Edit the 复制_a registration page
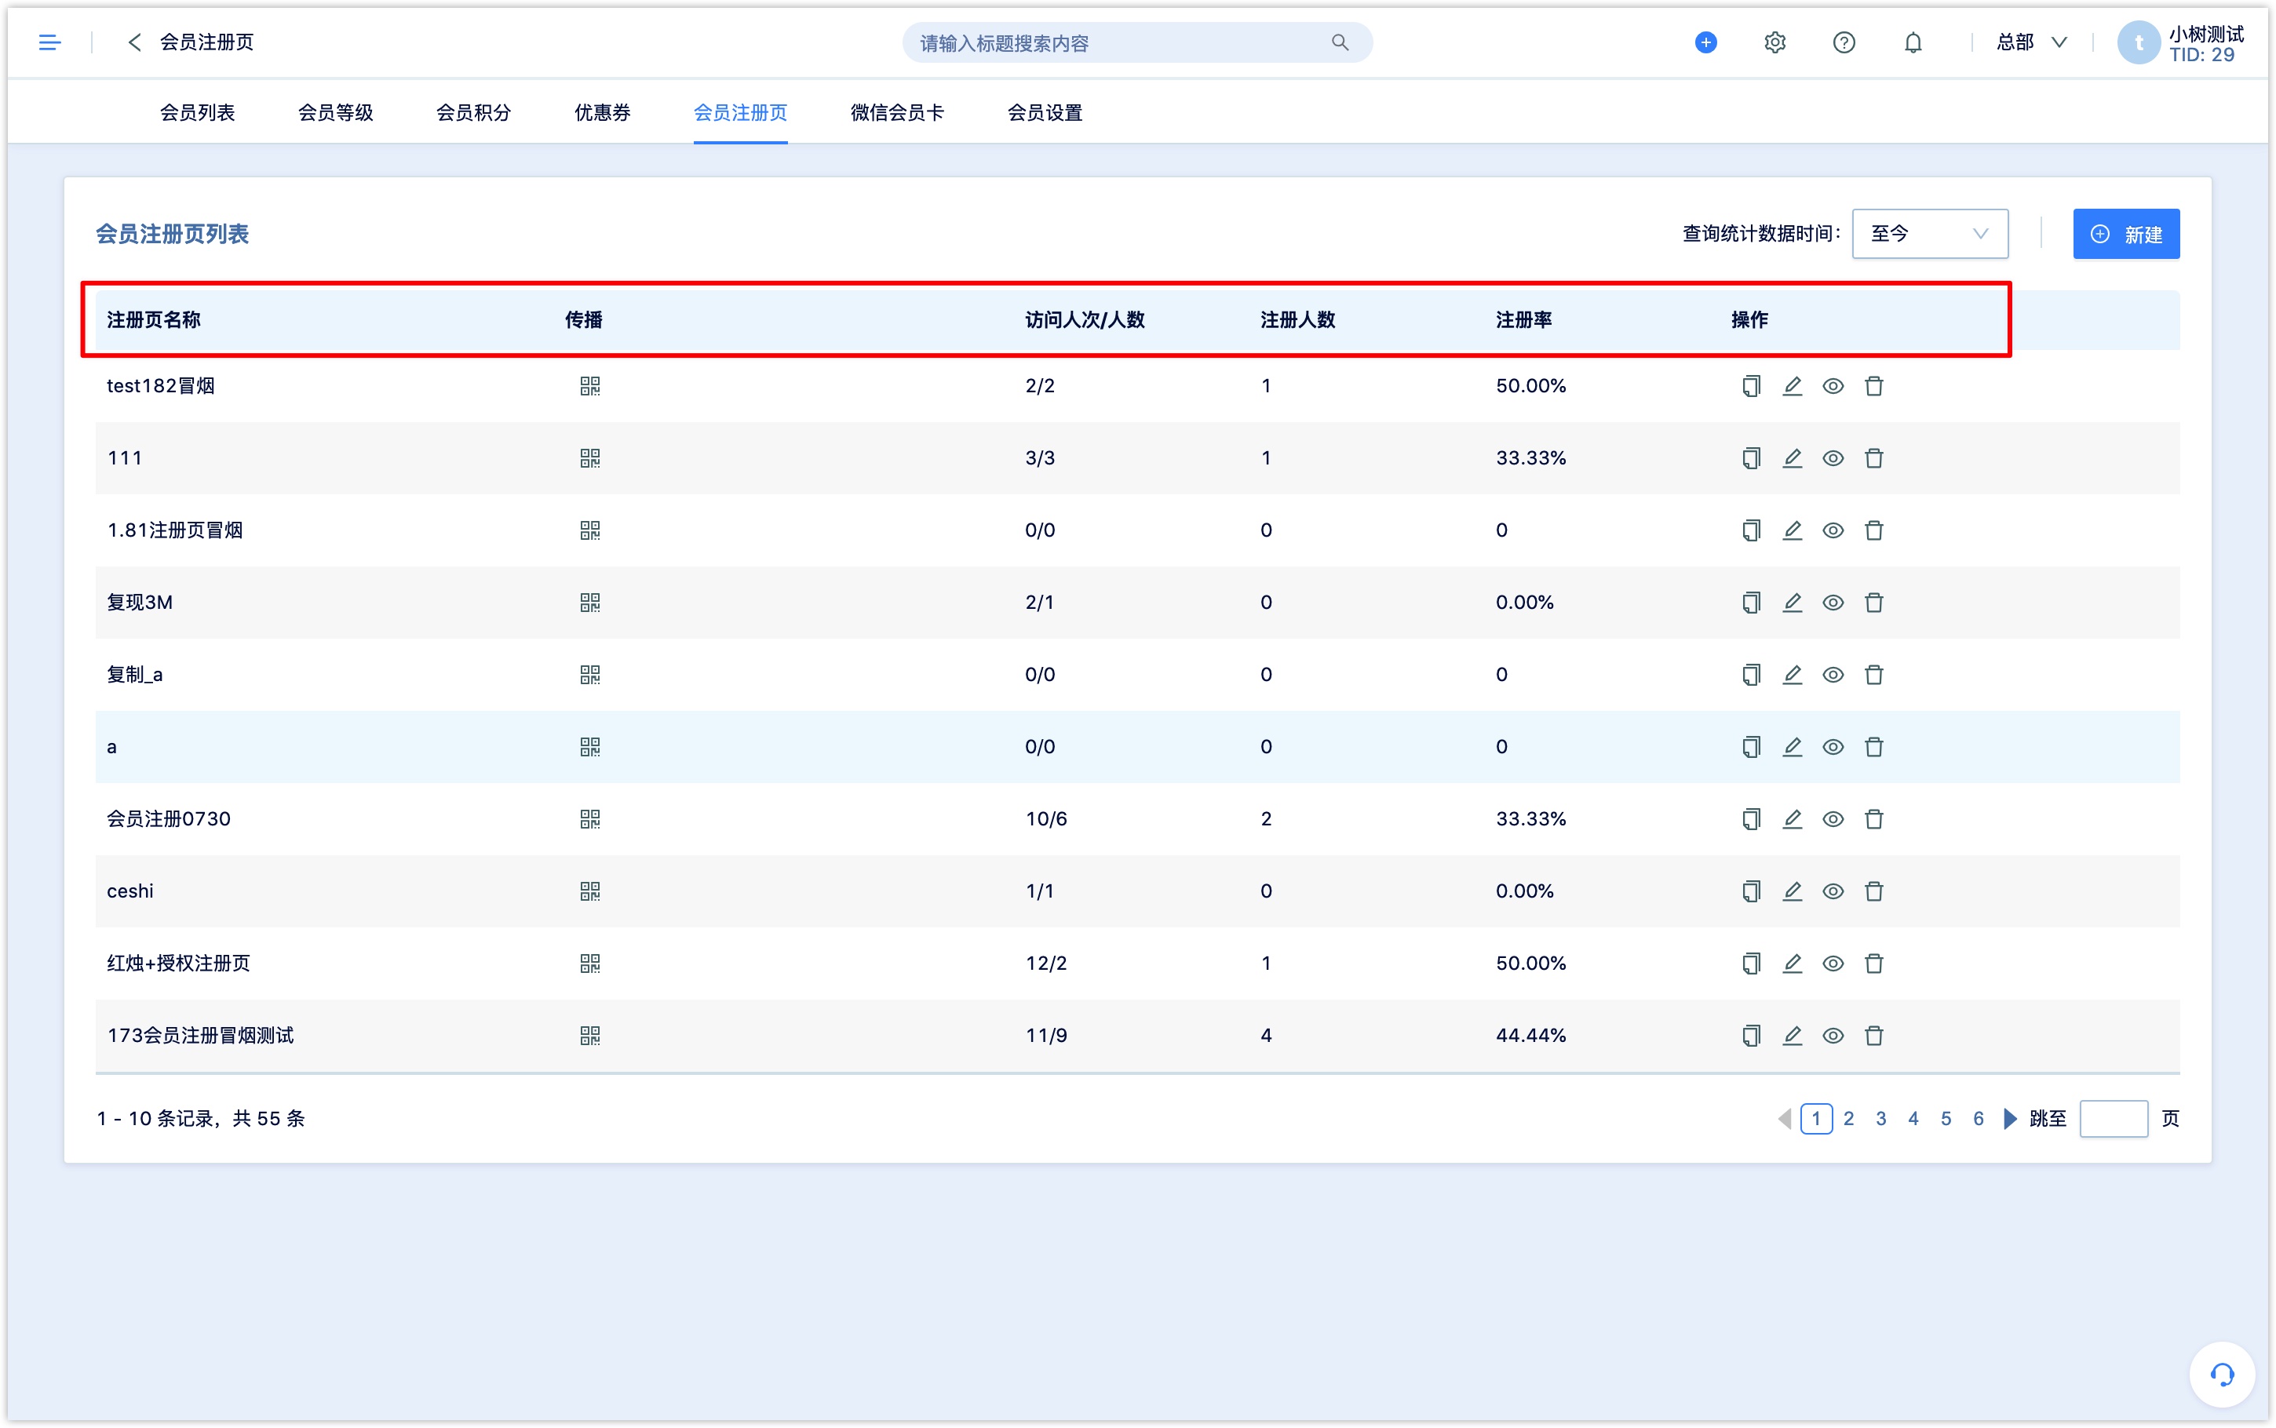2276x1428 pixels. (1792, 674)
